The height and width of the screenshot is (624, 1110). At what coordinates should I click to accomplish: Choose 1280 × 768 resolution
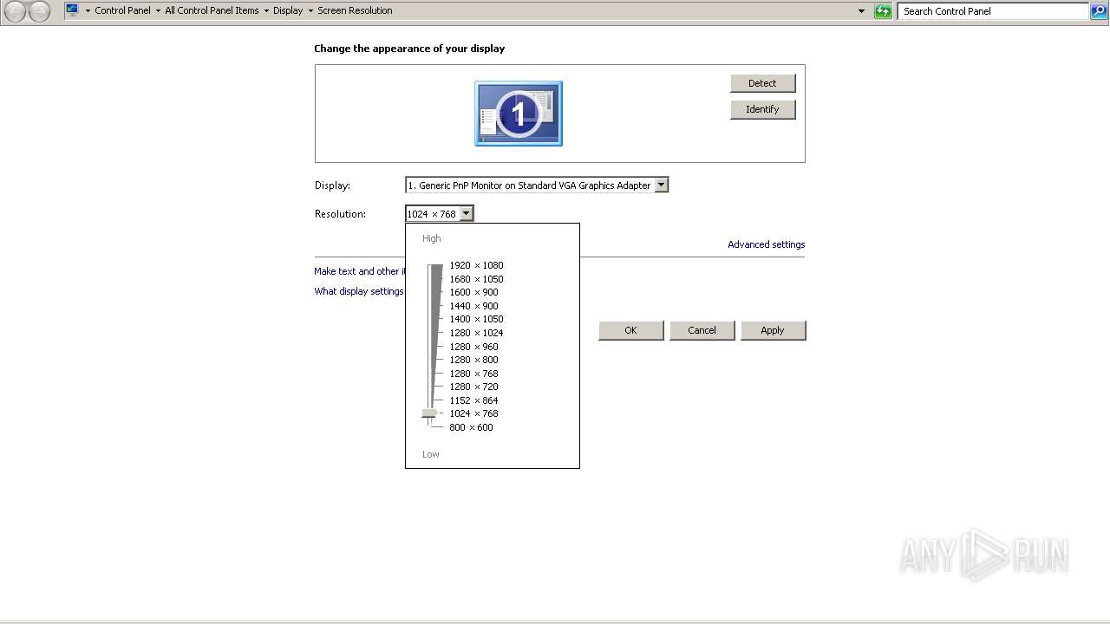pos(473,374)
